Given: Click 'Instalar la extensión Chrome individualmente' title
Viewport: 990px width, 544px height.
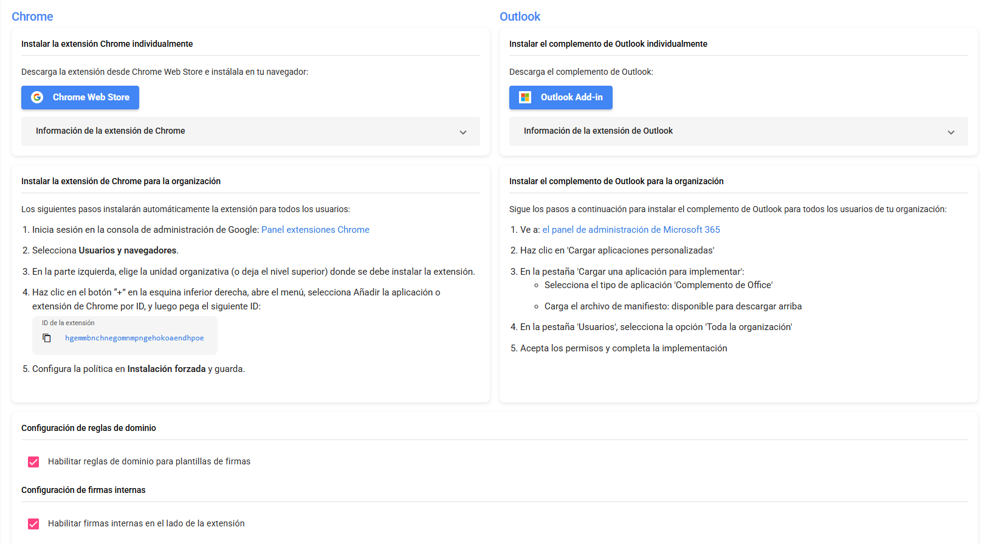Looking at the screenshot, I should pos(107,44).
